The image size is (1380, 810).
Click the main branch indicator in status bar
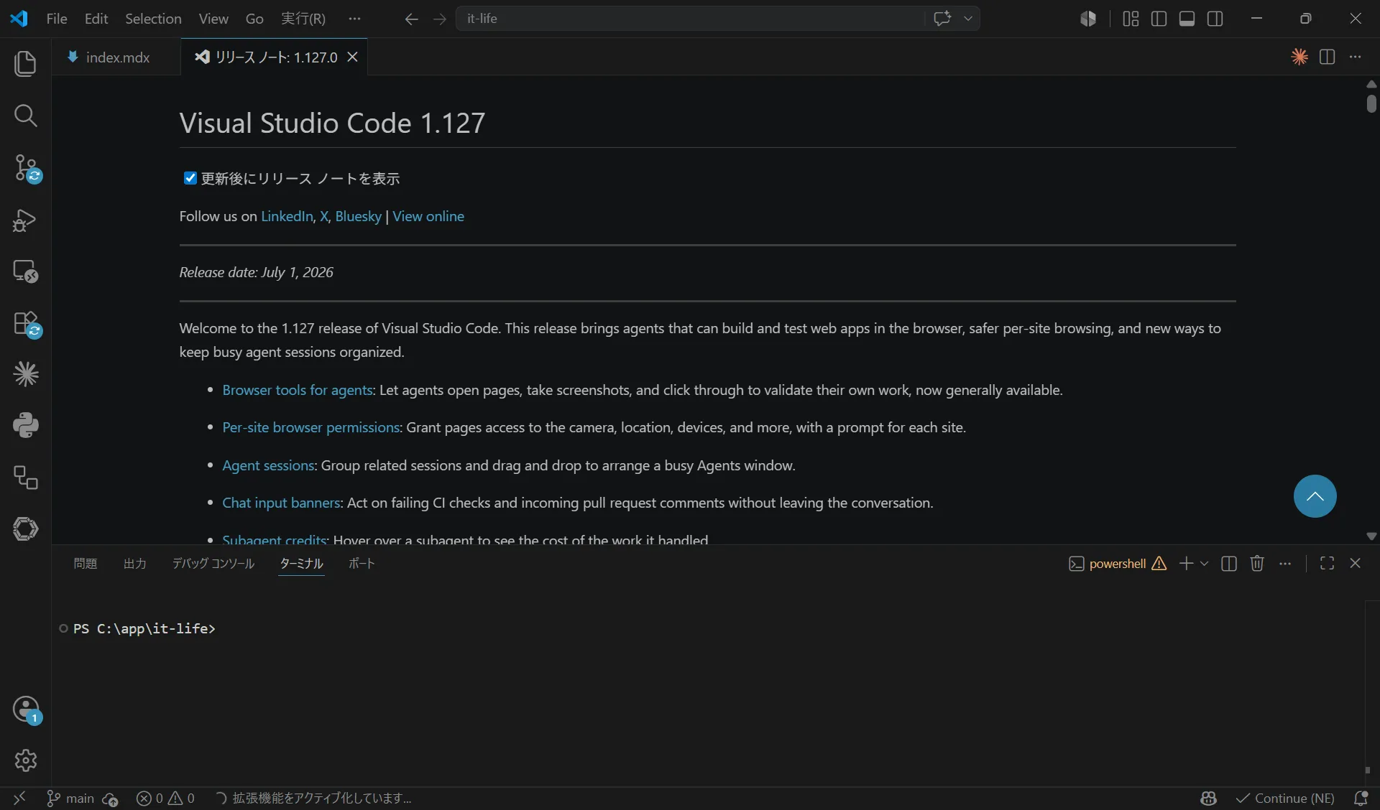(70, 799)
